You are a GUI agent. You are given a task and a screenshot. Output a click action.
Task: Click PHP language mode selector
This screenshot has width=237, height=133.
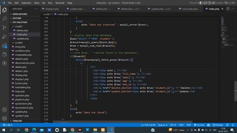(188, 125)
